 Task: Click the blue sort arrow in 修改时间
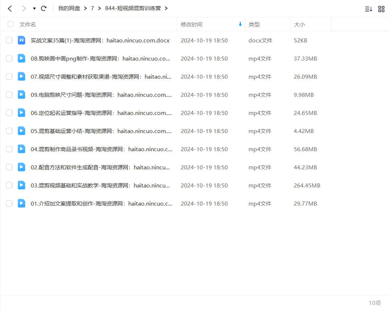click(240, 24)
